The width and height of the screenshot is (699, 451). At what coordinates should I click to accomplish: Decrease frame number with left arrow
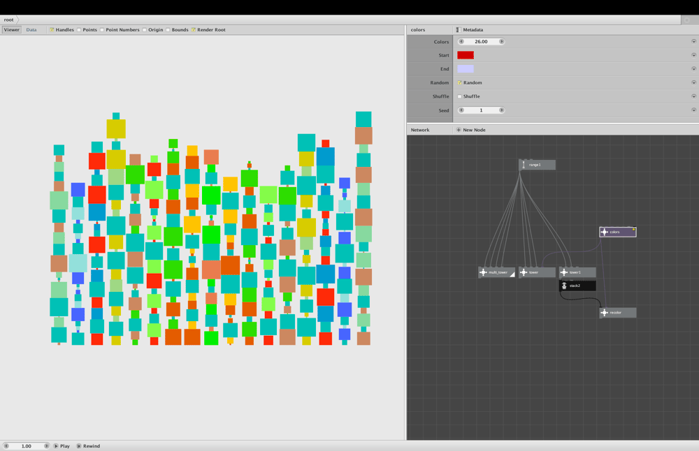tap(6, 445)
